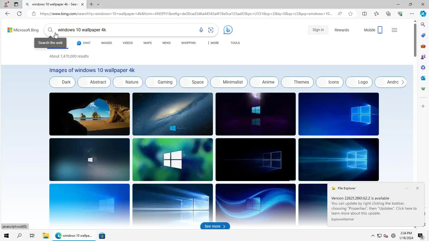
Task: Switch to the SHOPPING tab
Action: [188, 43]
